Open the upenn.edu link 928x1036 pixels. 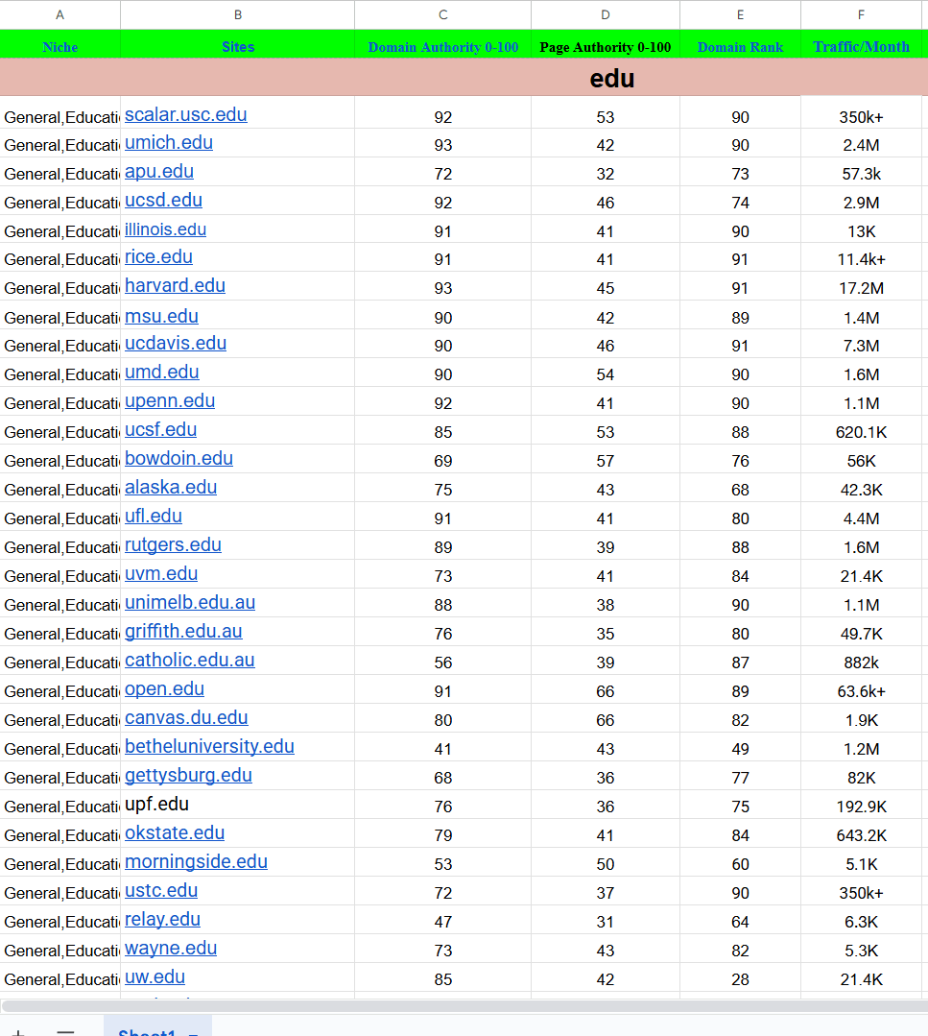(x=170, y=401)
